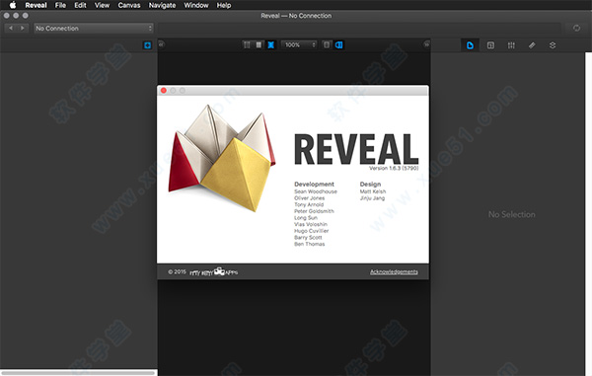Click the name Long Sun
592x376 pixels.
(306, 218)
